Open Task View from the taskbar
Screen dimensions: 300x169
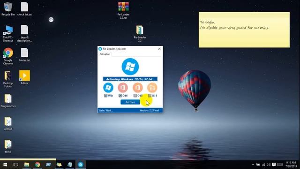coord(16,165)
